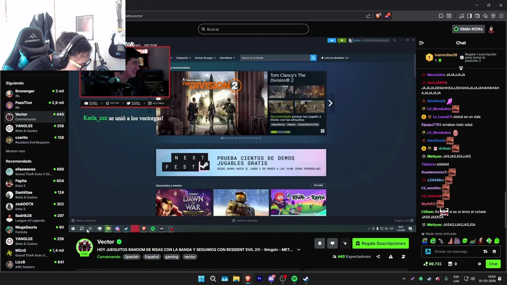This screenshot has height=285, width=507.
Task: Click the Windows Start button
Action: pos(201,279)
